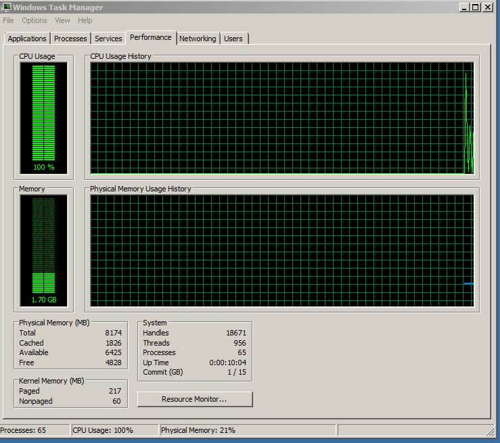Click the '100 %' CPU reading
Viewport: 500px width, 443px height.
tap(44, 167)
